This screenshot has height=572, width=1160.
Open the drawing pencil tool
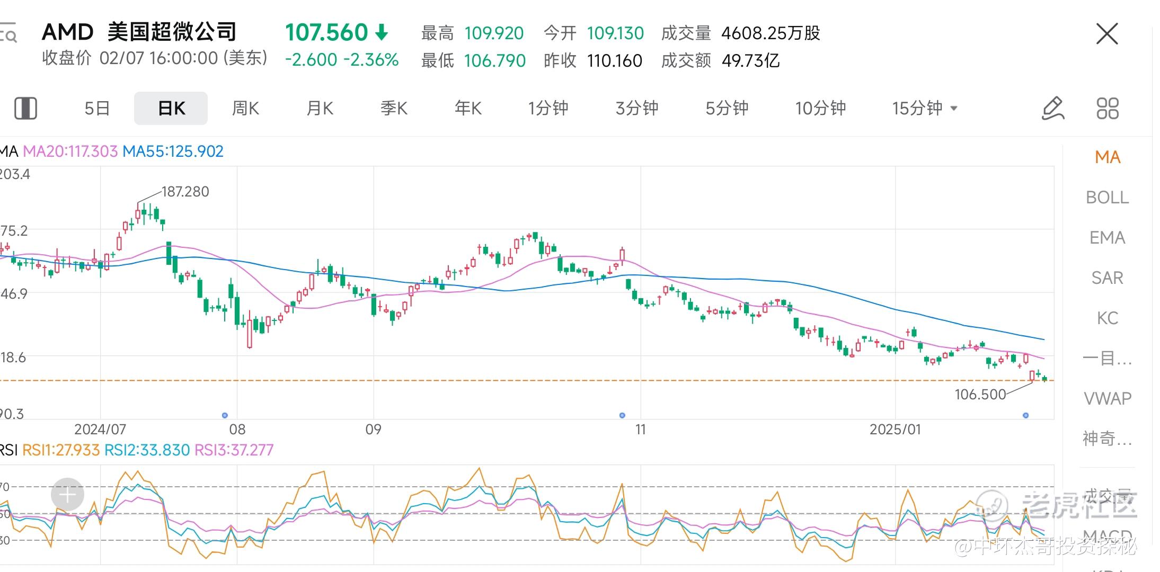coord(1052,109)
